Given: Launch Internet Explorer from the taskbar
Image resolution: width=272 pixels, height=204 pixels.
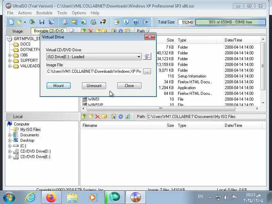Looking at the screenshot, I should pos(30,197).
